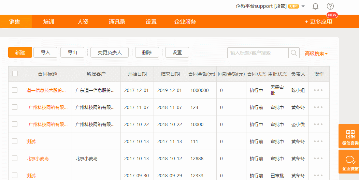
Task: Open the account dropdown arrow beside VIP
Action: coord(303,6)
